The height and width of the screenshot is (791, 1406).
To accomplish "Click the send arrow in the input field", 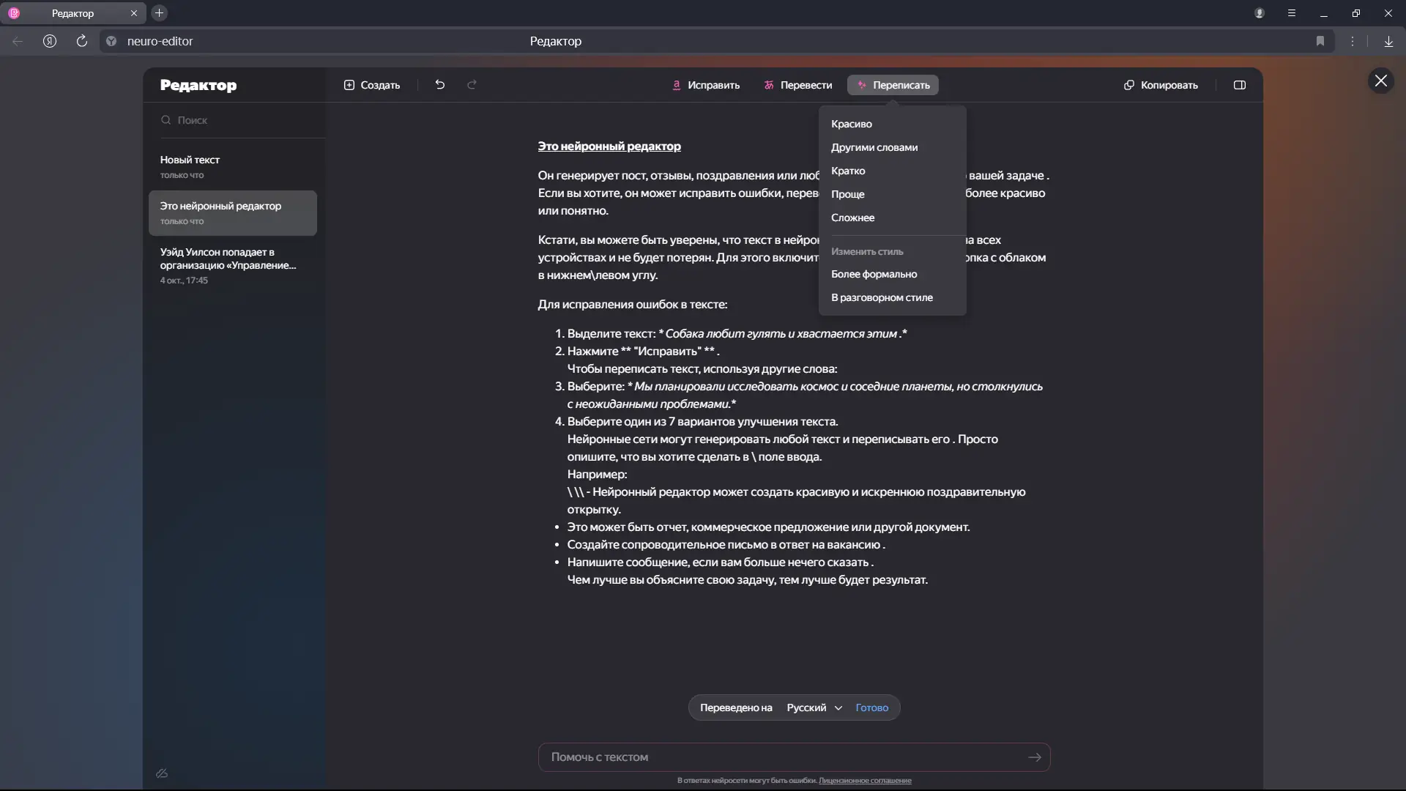I will (x=1035, y=757).
